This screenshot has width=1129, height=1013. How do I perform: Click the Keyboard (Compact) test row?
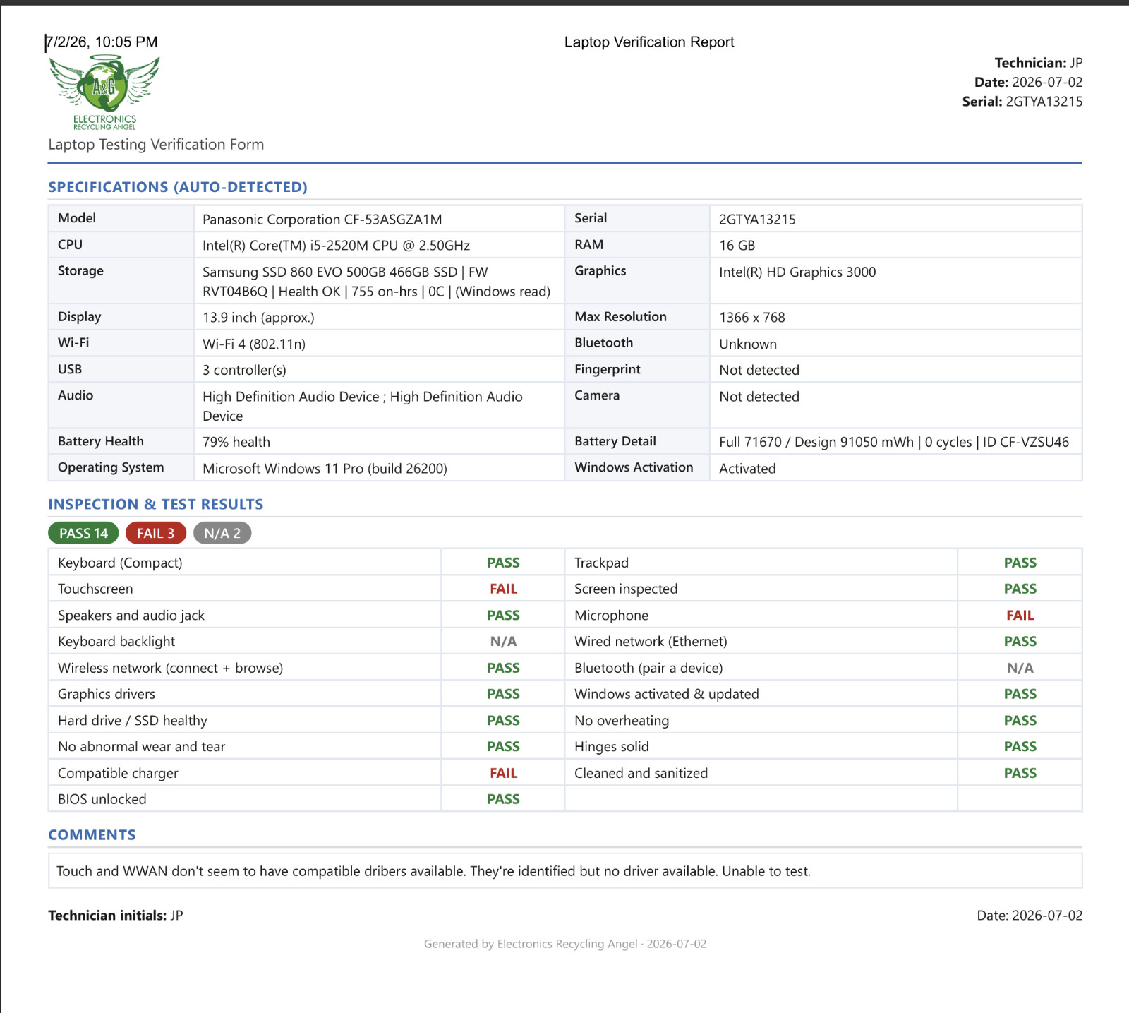pos(306,563)
